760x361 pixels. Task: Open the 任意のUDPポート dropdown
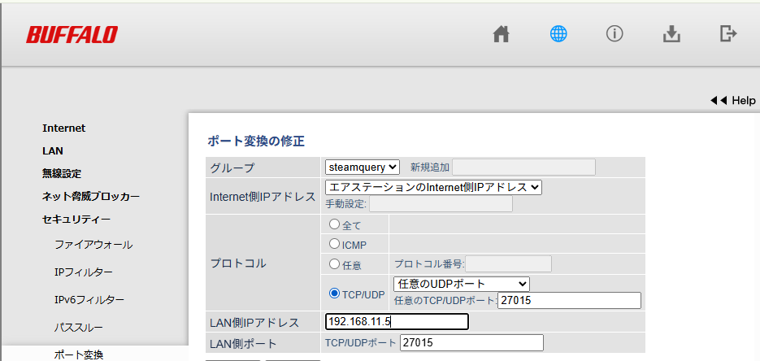click(461, 284)
